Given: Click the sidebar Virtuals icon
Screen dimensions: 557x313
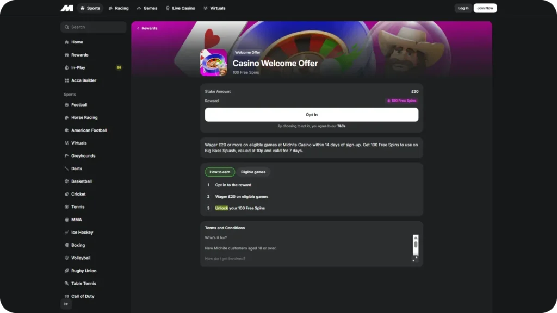Looking at the screenshot, I should pyautogui.click(x=67, y=143).
